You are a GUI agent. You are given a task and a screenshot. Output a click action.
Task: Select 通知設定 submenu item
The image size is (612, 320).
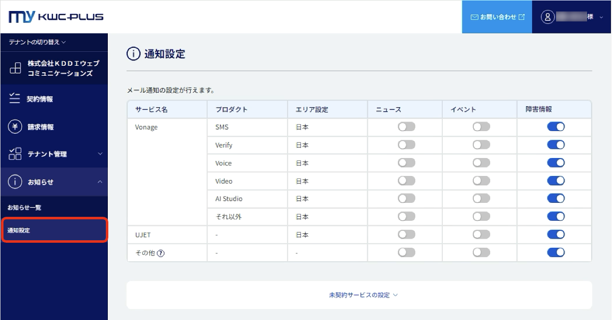coord(54,230)
